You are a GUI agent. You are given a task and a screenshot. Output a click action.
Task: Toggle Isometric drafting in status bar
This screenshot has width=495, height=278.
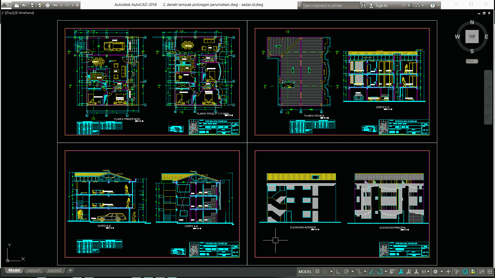[359, 272]
